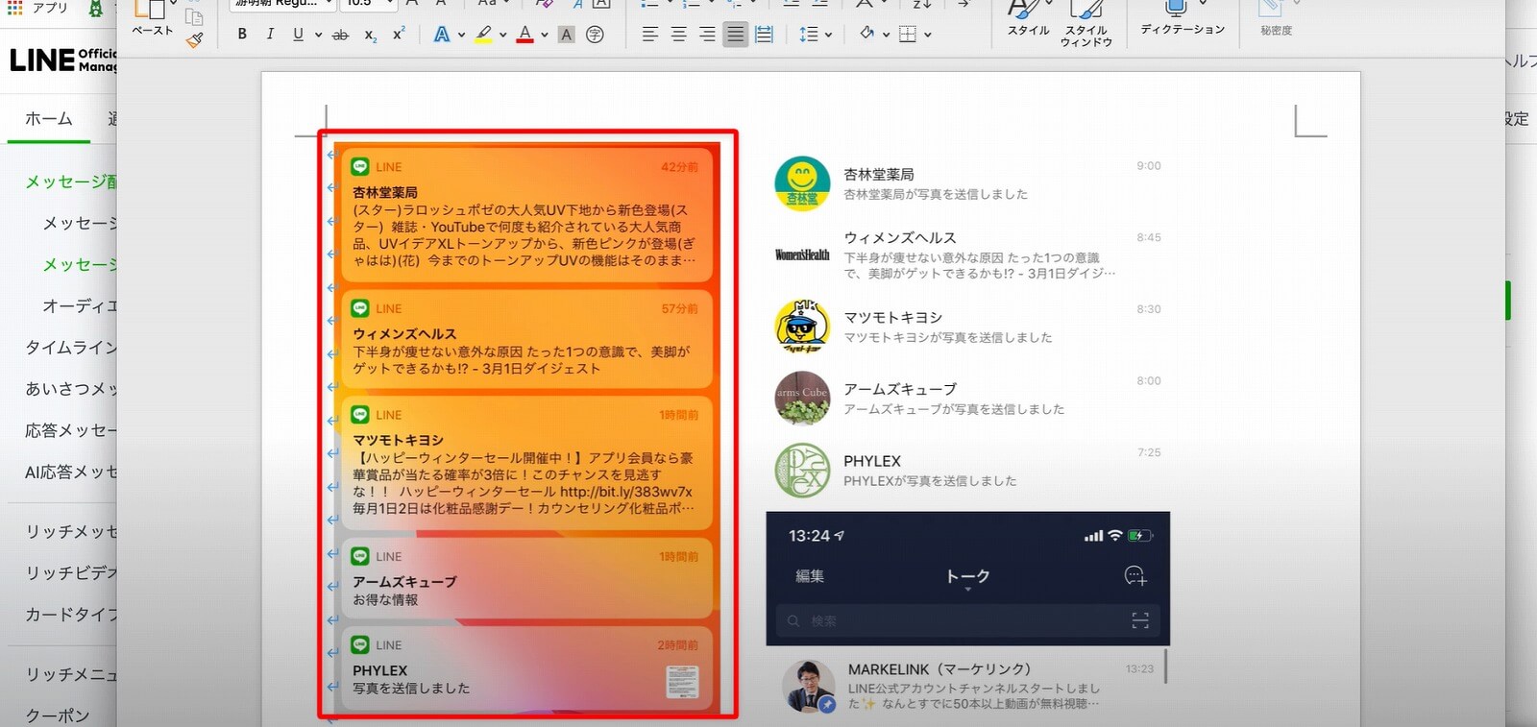
Task: Apply subscript formatting
Action: [370, 35]
